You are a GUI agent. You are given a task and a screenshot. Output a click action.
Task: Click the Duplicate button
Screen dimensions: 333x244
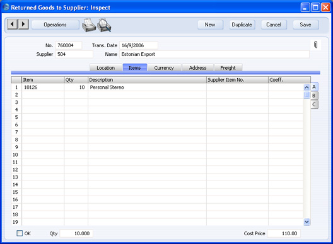(242, 25)
